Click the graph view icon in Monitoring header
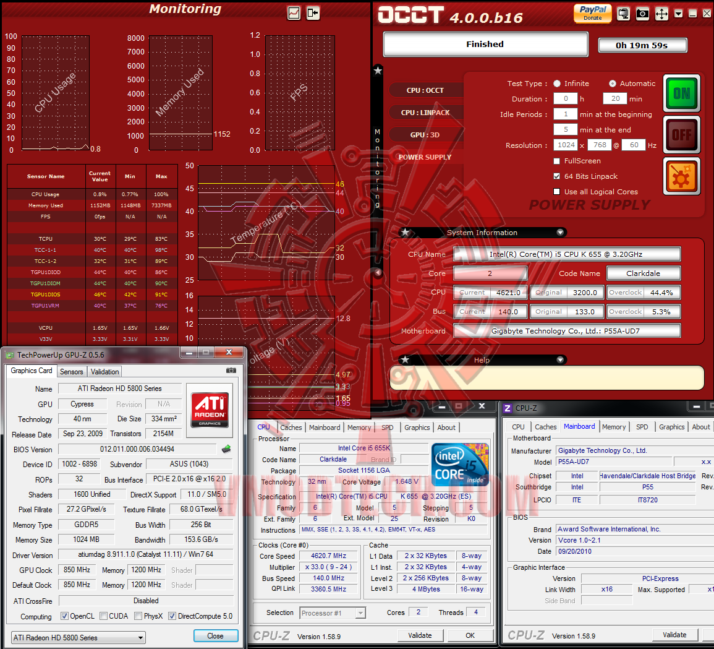Screen dimensions: 714x649 [x=294, y=13]
